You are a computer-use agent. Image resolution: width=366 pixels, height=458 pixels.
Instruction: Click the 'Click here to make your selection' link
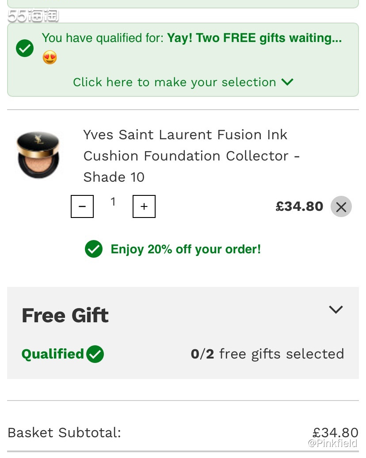[x=174, y=82]
